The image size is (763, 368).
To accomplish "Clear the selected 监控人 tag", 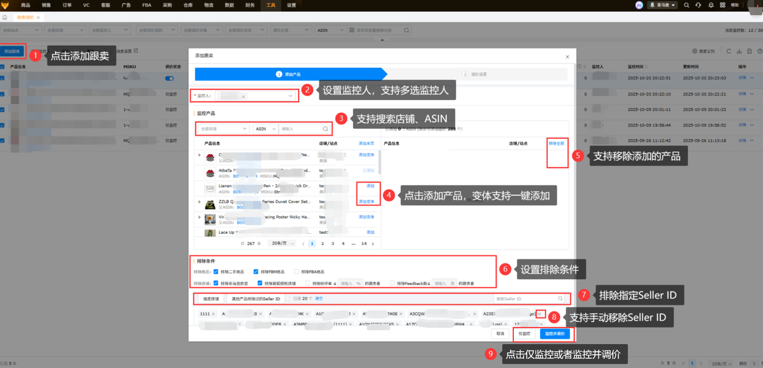I will (x=243, y=96).
